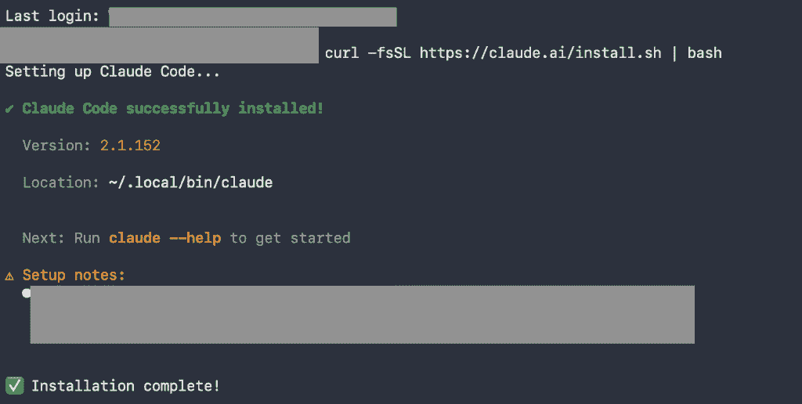
Task: Click the white bullet dot under Setup notes
Action: [x=26, y=293]
